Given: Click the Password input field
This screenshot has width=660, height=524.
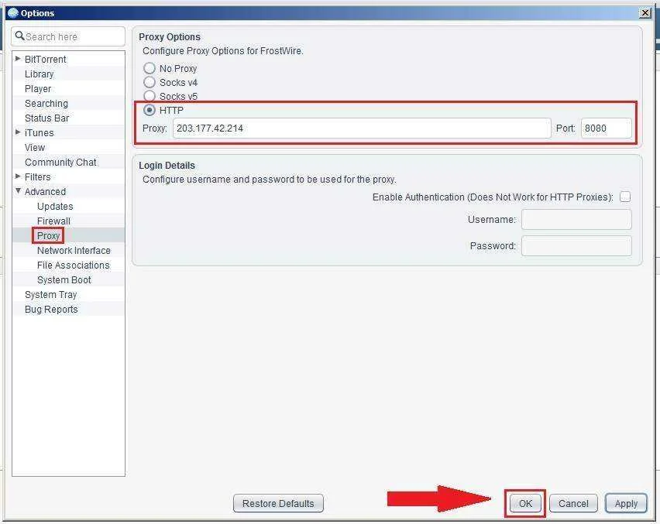Looking at the screenshot, I should point(576,245).
